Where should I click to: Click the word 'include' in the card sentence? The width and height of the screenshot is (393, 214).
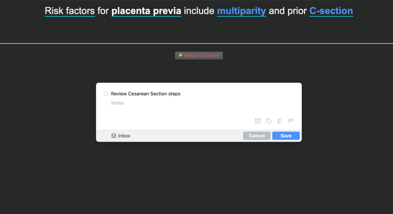[199, 11]
